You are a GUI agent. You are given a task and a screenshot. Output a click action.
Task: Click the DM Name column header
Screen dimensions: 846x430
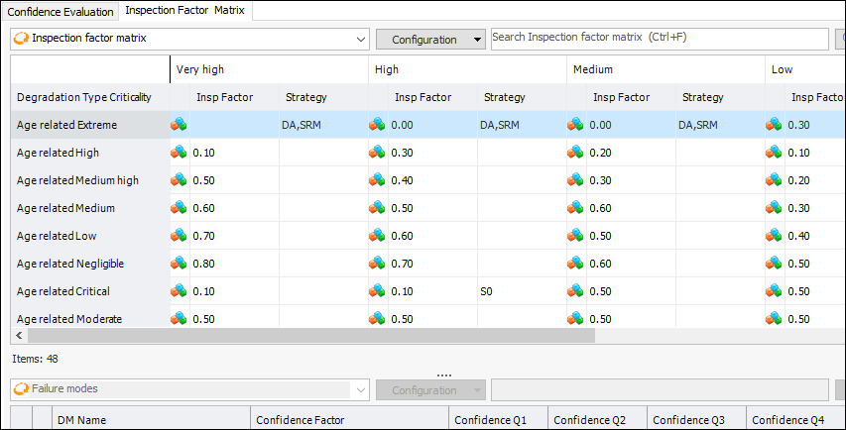pos(78,420)
